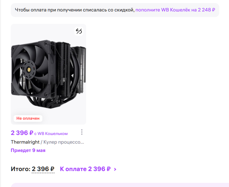Viewport: 229px width, 187px height.
Task: Click the Thermalright brand name
Action: click(x=25, y=142)
